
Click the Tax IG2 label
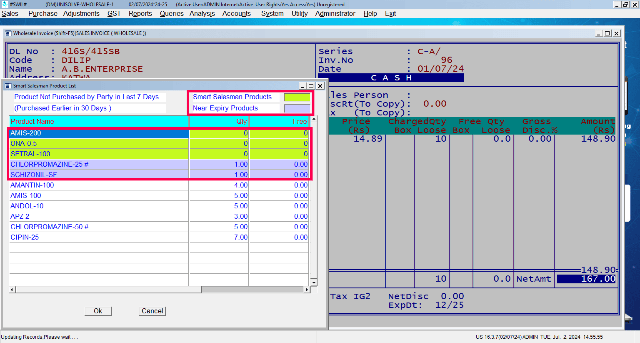[x=350, y=296]
